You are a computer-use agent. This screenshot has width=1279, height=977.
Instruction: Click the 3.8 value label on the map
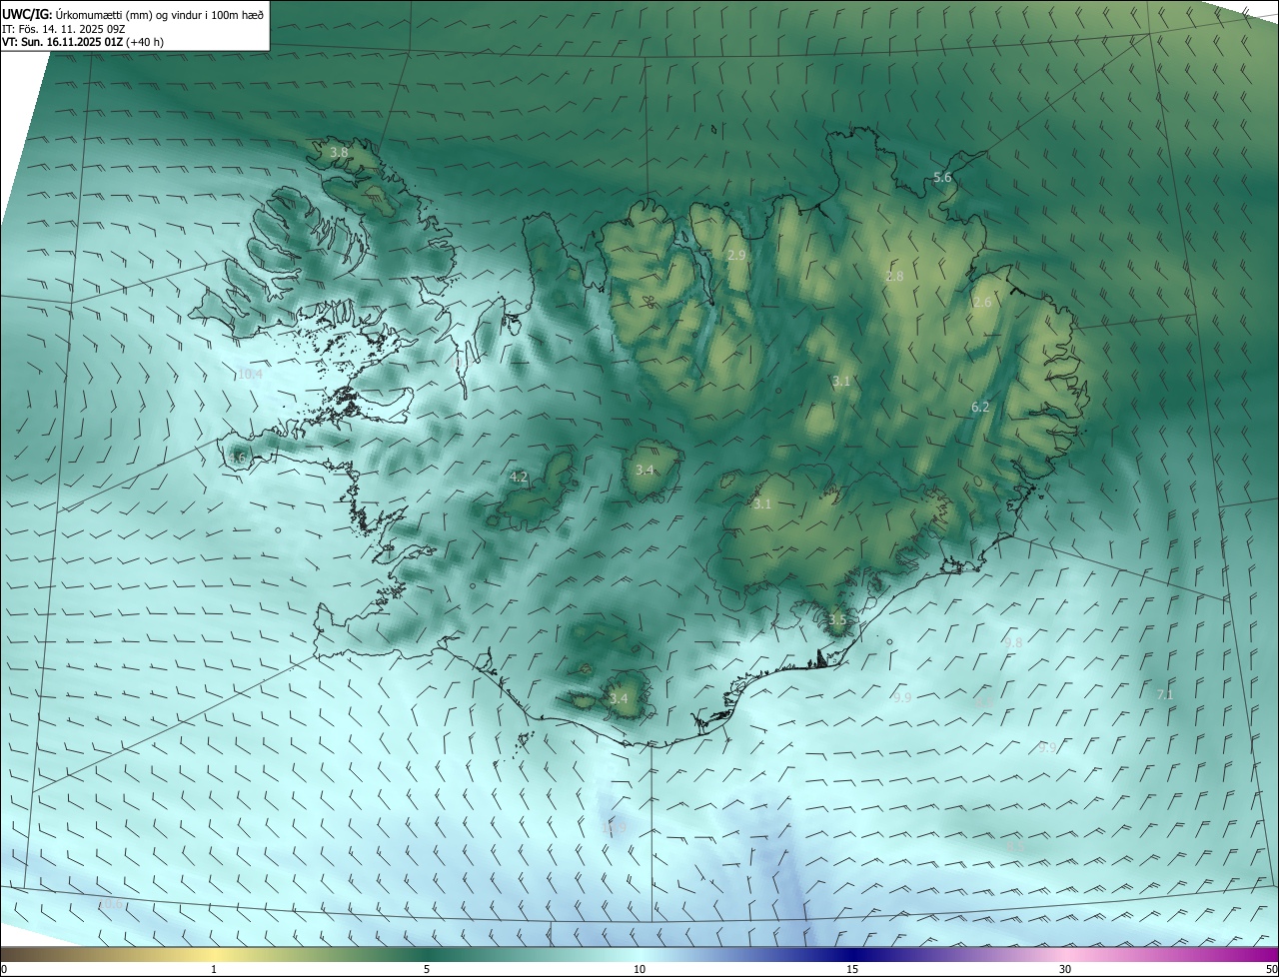(x=339, y=152)
